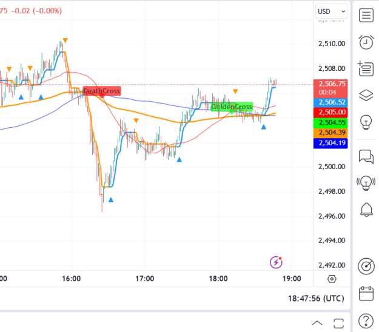
Task: Click the 18:47:56 (UTC) timezone button
Action: tap(316, 299)
